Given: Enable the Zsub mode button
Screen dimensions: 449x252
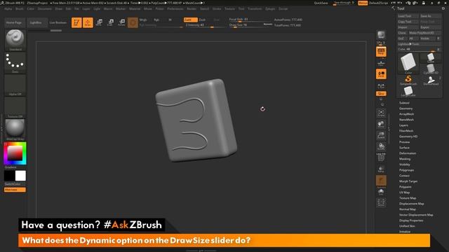Looking at the screenshot, I should (x=203, y=20).
